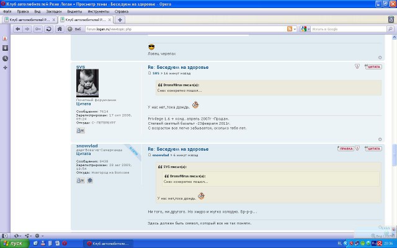Open the Вид menu
397x248 pixels.
37,11
